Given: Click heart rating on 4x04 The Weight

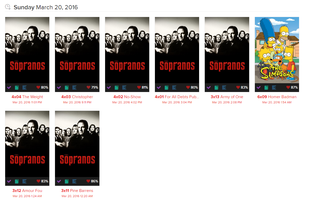Looking at the screenshot, I should point(42,88).
